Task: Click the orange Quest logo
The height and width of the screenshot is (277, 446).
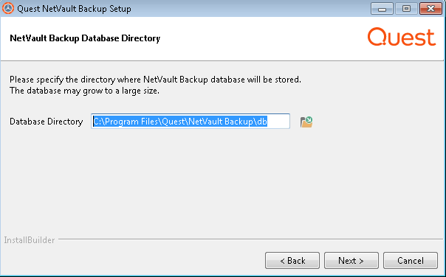Action: pyautogui.click(x=402, y=37)
